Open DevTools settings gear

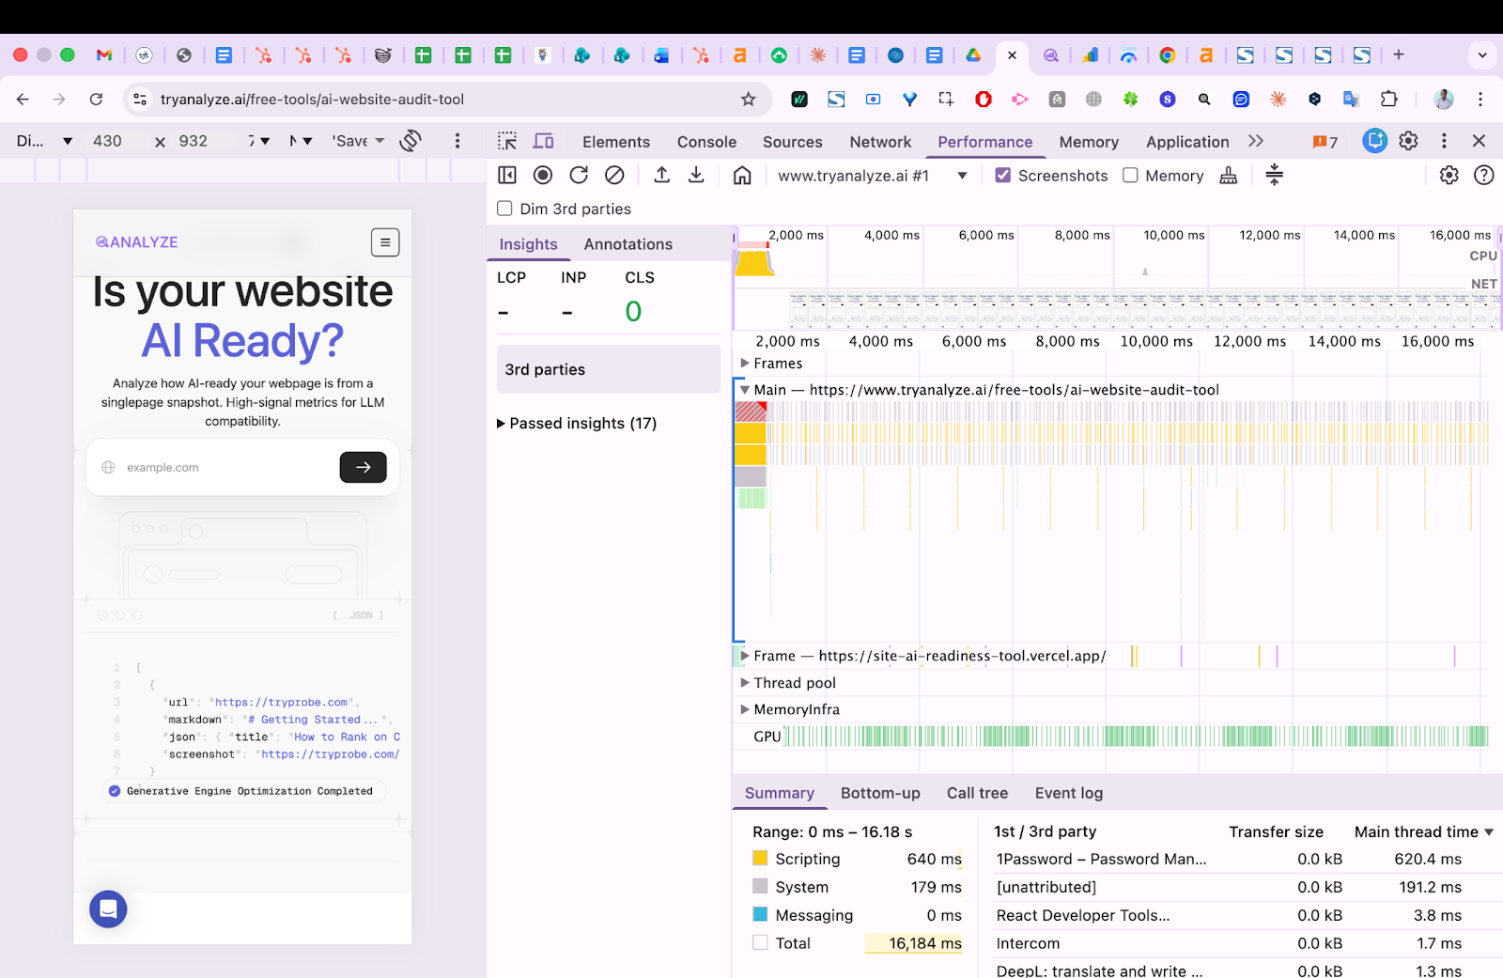pyautogui.click(x=1449, y=175)
